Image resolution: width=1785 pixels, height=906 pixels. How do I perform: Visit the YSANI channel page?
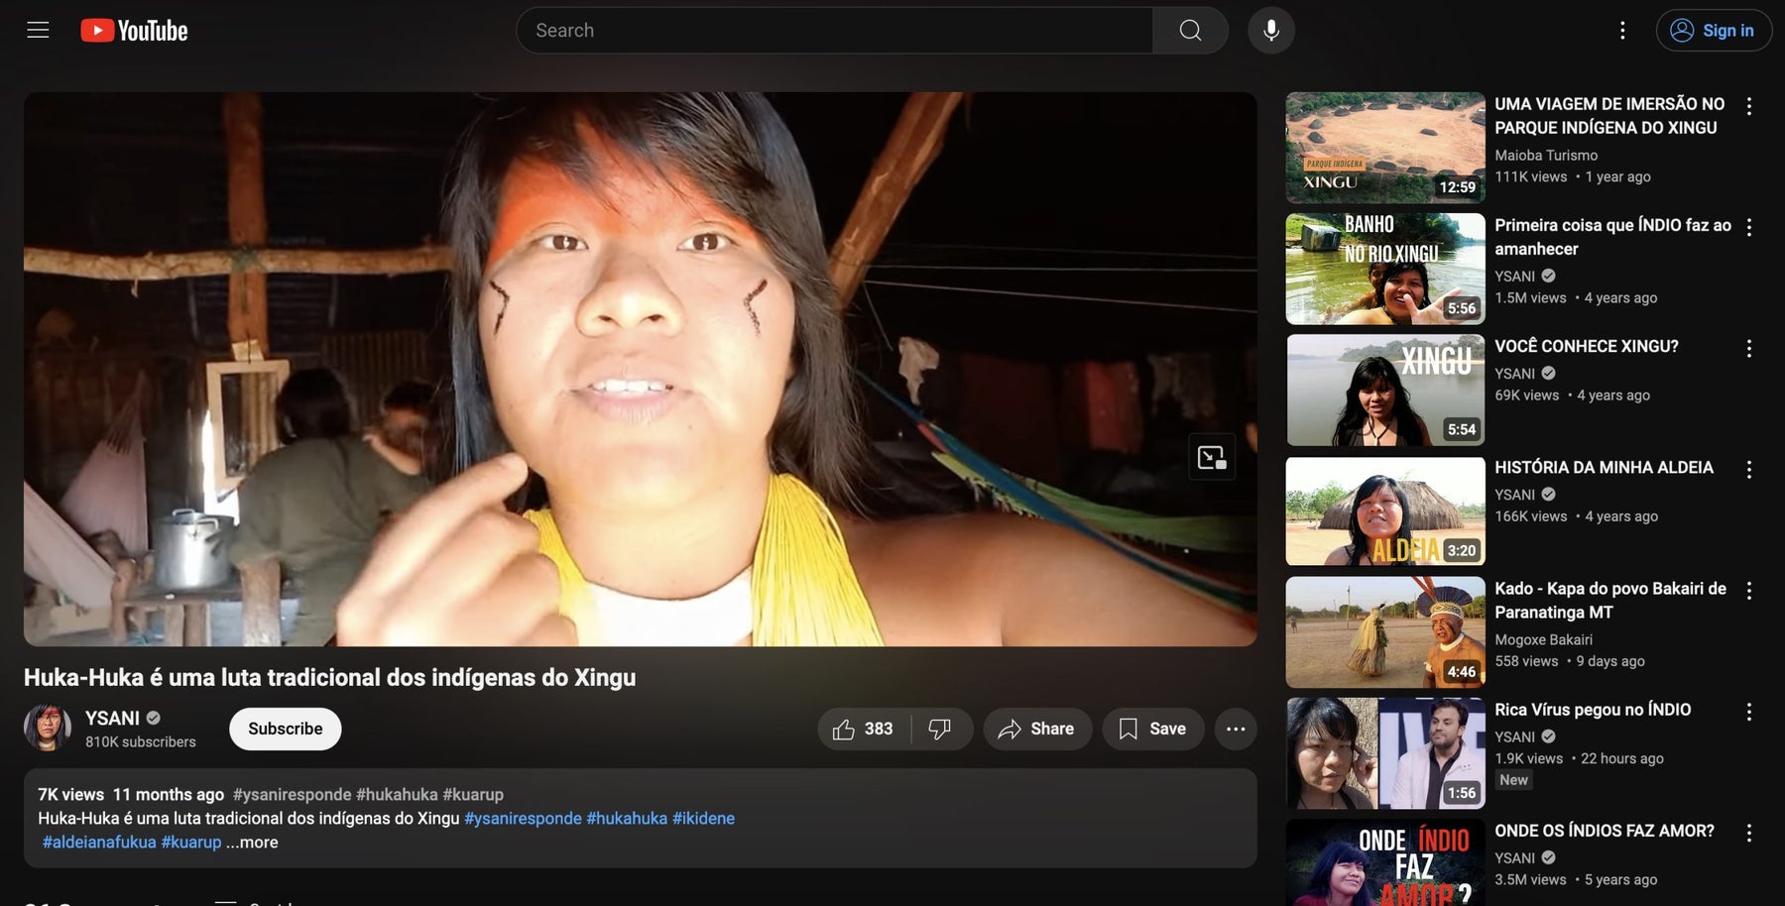click(x=112, y=717)
